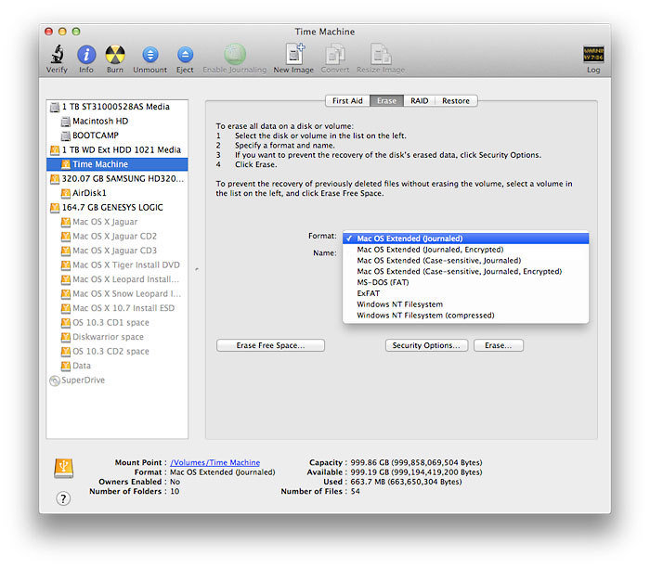Screen dimensions: 650x568
Task: Click the Enable Journaling toolbar icon
Action: [x=235, y=54]
